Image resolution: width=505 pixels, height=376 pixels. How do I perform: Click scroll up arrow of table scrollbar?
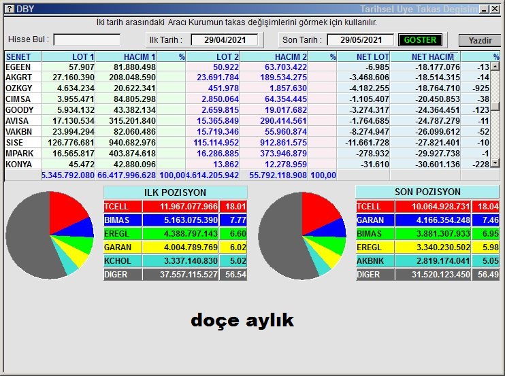pyautogui.click(x=495, y=67)
